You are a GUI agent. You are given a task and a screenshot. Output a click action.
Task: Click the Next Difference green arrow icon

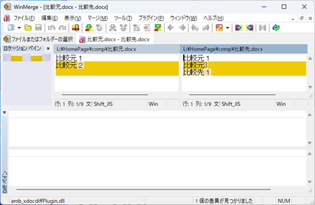click(x=89, y=28)
